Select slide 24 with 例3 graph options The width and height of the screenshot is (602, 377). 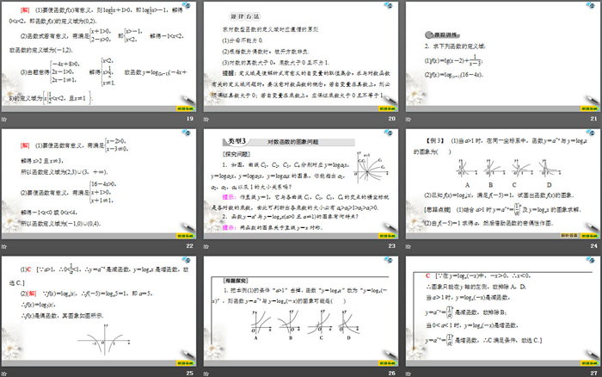(501, 183)
